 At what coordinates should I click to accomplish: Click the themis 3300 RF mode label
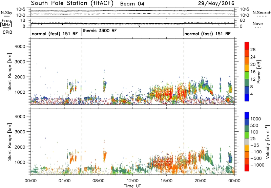pyautogui.click(x=100, y=31)
